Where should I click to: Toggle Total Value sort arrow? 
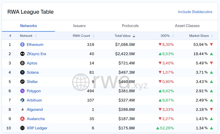point(134,36)
